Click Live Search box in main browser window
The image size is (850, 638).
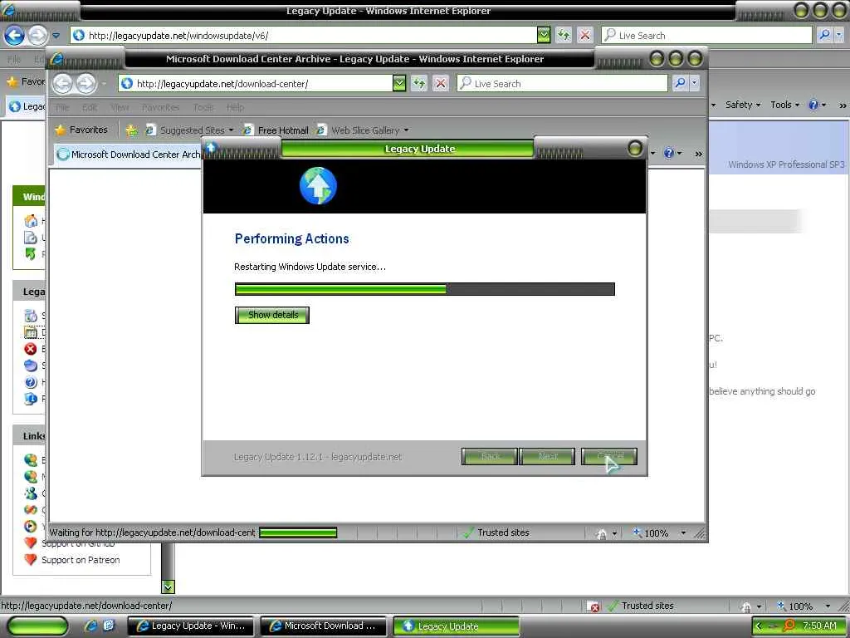coord(706,36)
